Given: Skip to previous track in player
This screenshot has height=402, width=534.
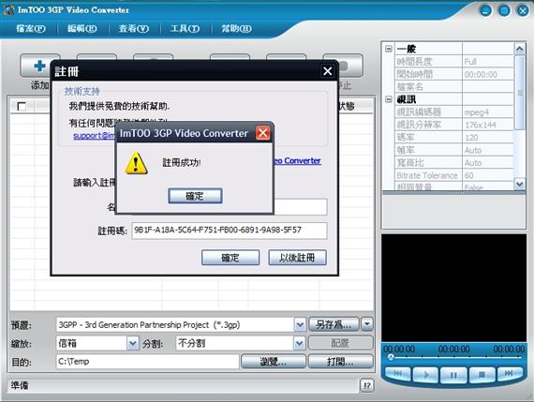Looking at the screenshot, I should [x=397, y=374].
